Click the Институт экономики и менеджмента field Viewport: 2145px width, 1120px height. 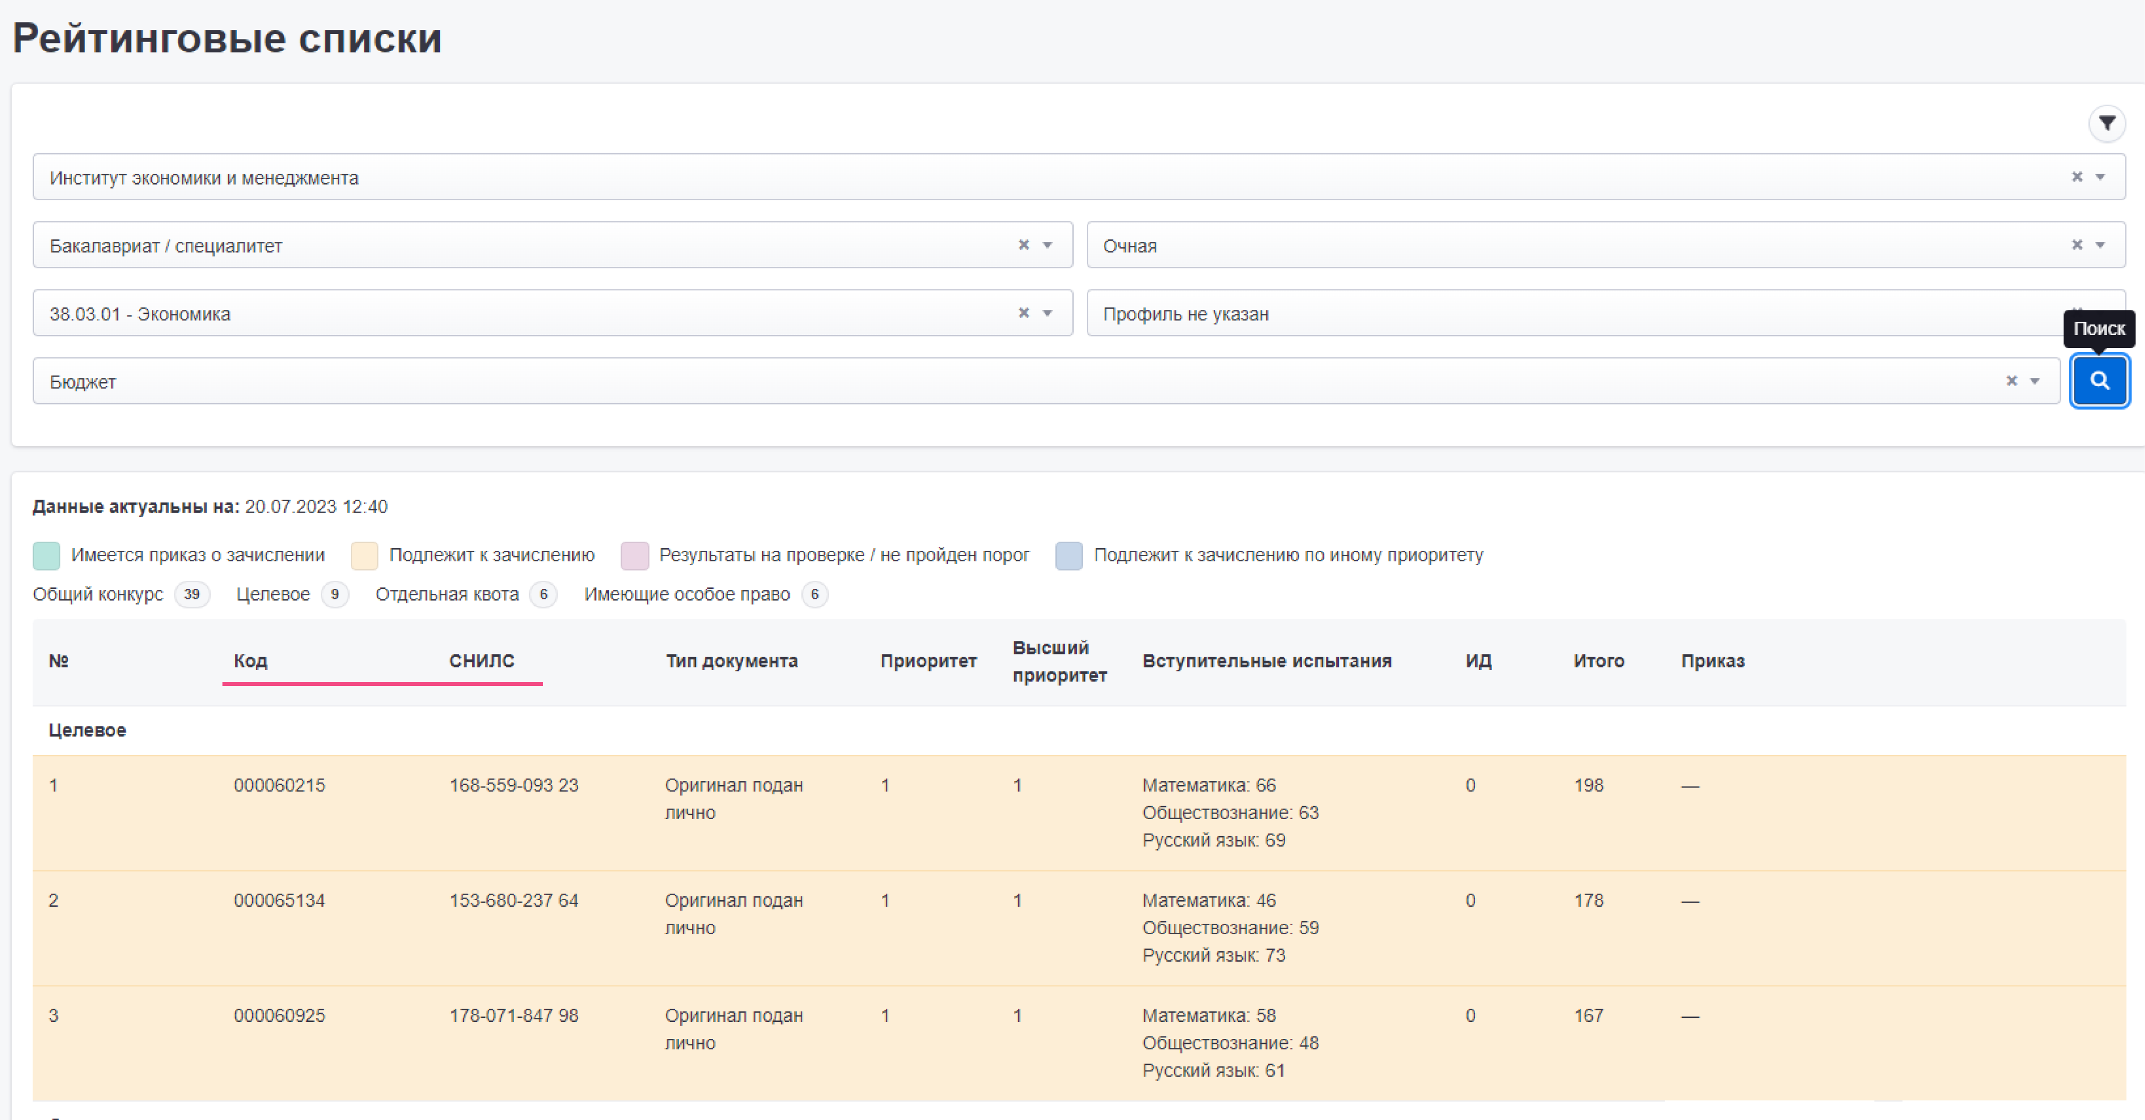click(x=1079, y=176)
